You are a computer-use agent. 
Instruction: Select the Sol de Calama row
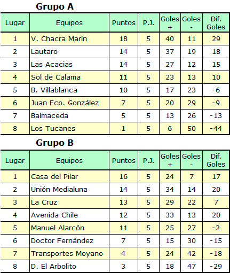click(115, 77)
